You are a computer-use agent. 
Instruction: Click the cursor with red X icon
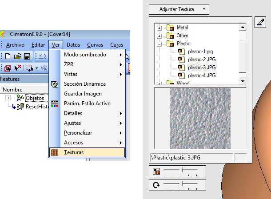coord(18,68)
